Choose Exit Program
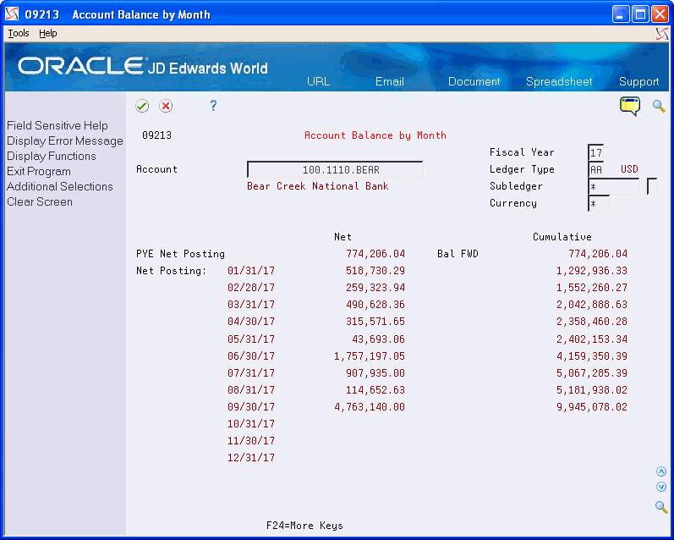 click(x=39, y=171)
